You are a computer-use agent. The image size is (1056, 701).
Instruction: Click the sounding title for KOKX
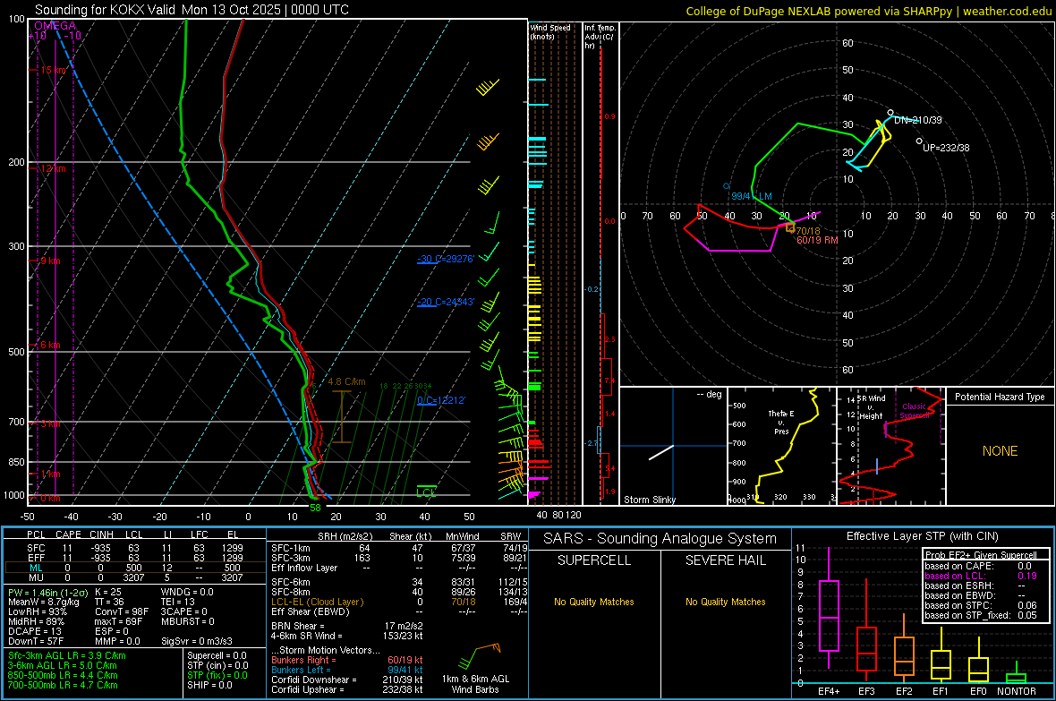192,10
